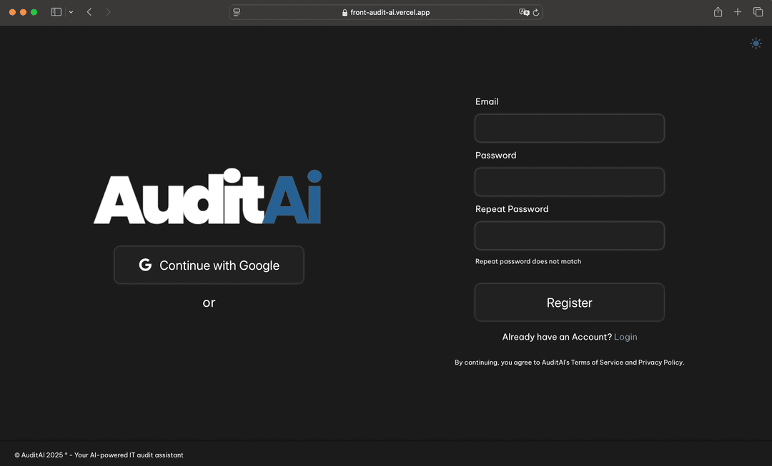Switch theme using the sun icon
This screenshot has height=466, width=772.
(756, 43)
